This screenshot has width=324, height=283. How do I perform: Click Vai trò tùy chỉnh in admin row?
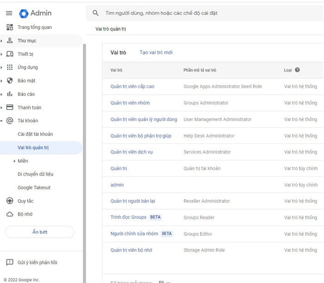pos(301,185)
